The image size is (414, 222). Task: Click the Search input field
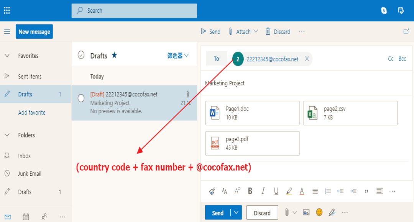click(134, 11)
